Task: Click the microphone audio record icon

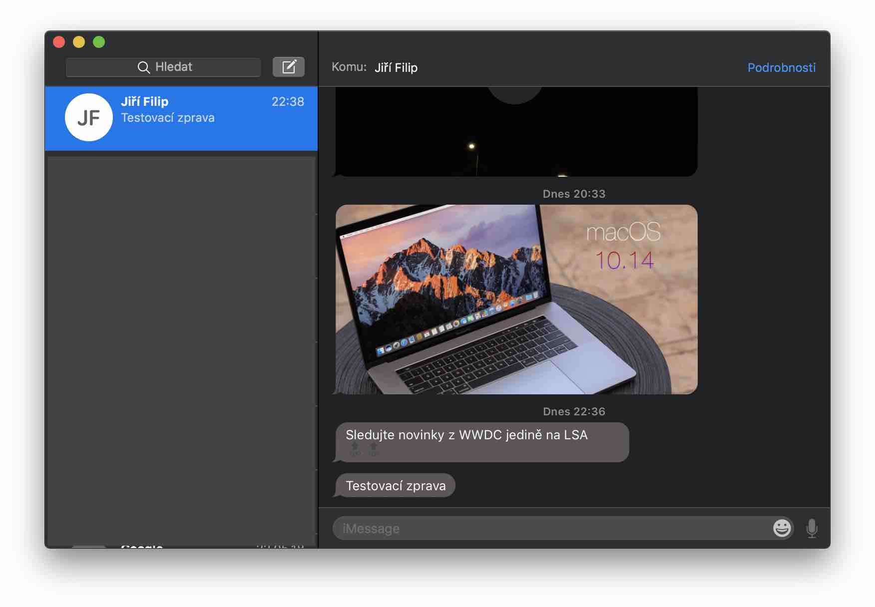Action: tap(812, 528)
